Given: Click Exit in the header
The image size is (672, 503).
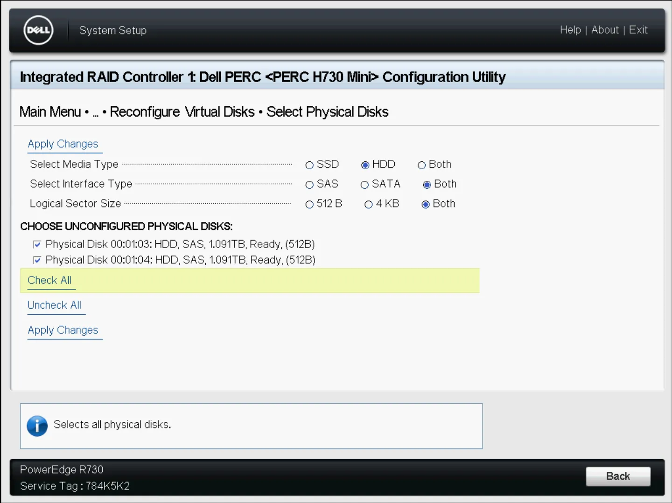Looking at the screenshot, I should click(638, 30).
